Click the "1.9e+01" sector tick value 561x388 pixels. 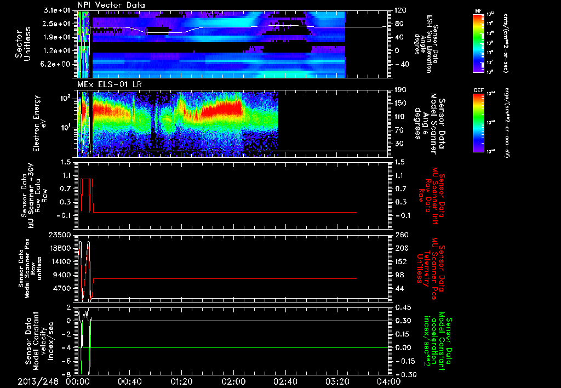(57, 37)
